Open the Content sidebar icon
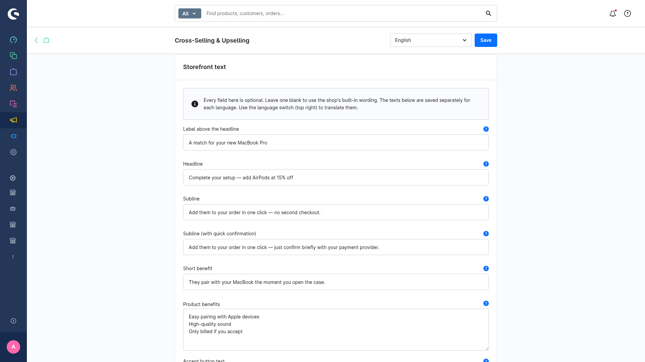Image resolution: width=645 pixels, height=362 pixels. (13, 104)
